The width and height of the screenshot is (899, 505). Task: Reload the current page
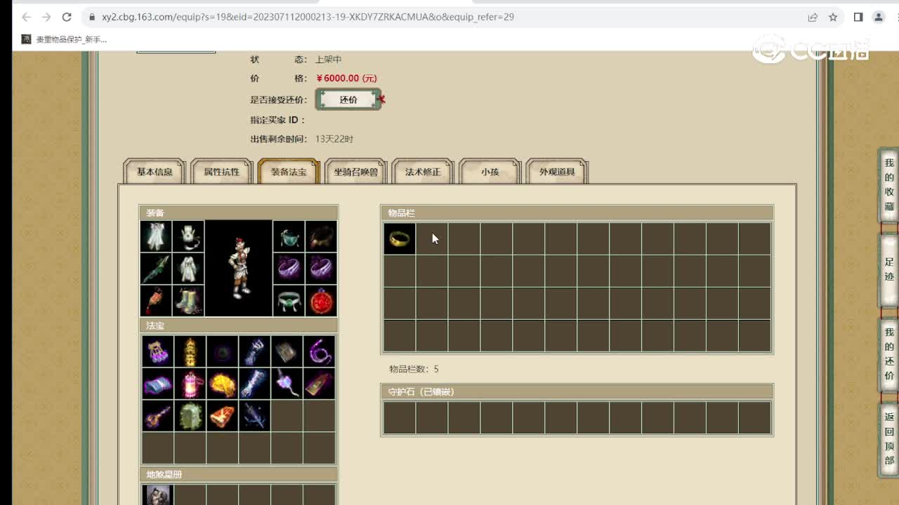click(x=67, y=17)
